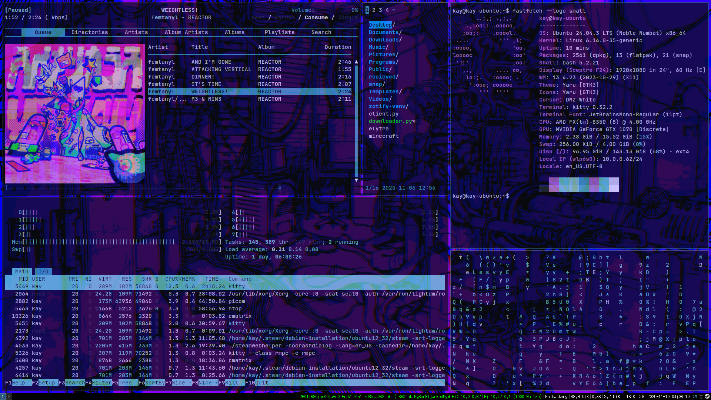Screen dimensions: 711x400
Task: Click the queue scrollbar up arrow
Action: [356, 62]
